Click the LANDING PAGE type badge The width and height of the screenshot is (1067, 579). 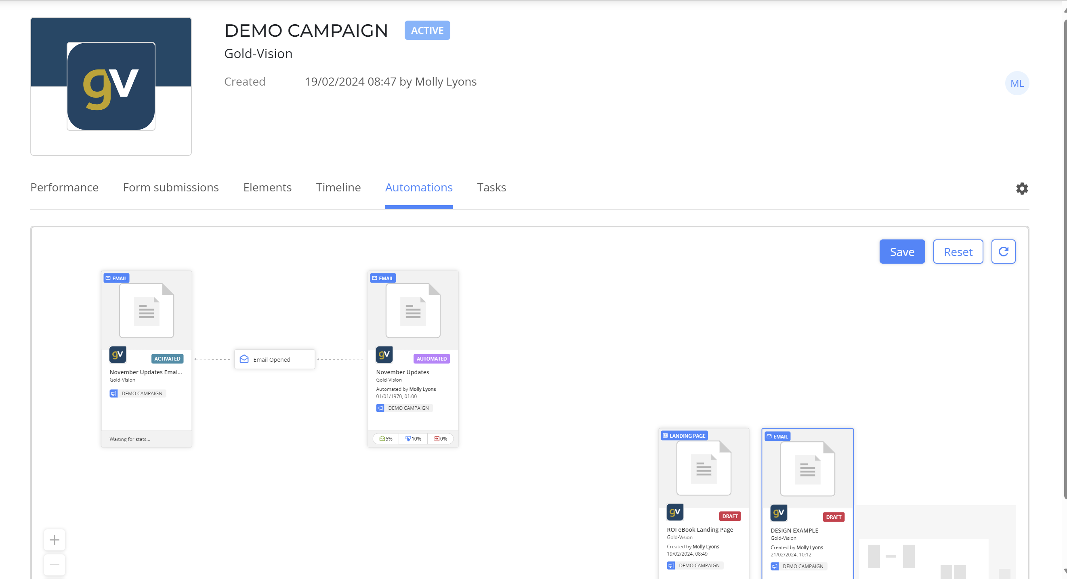click(684, 436)
